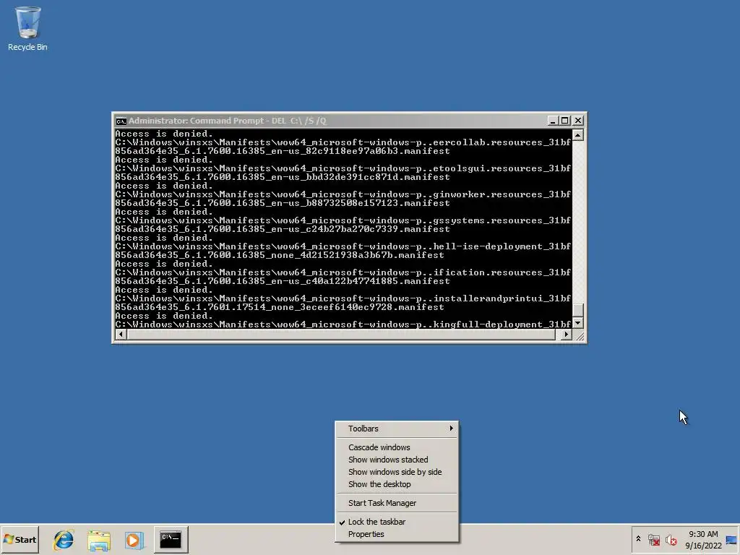Click the Command Prompt window title text
Image resolution: width=740 pixels, height=555 pixels.
pos(227,121)
